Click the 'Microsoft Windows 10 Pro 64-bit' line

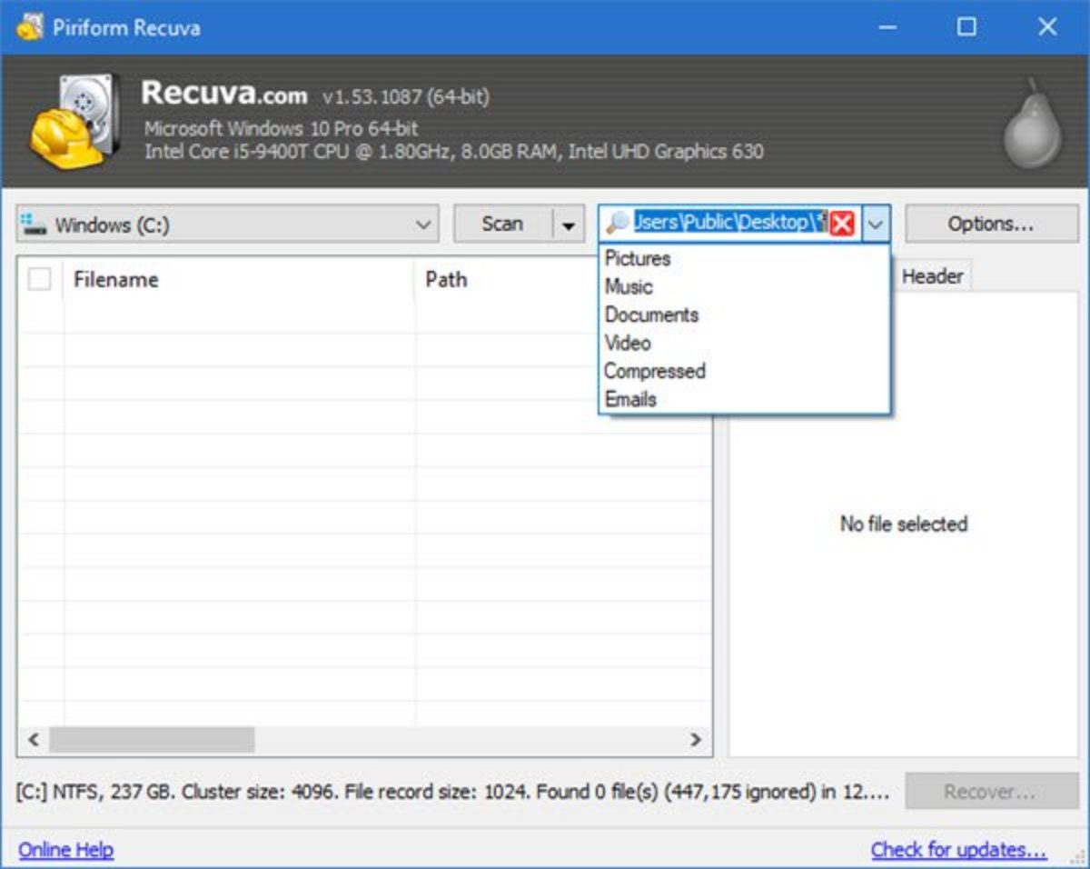point(281,129)
